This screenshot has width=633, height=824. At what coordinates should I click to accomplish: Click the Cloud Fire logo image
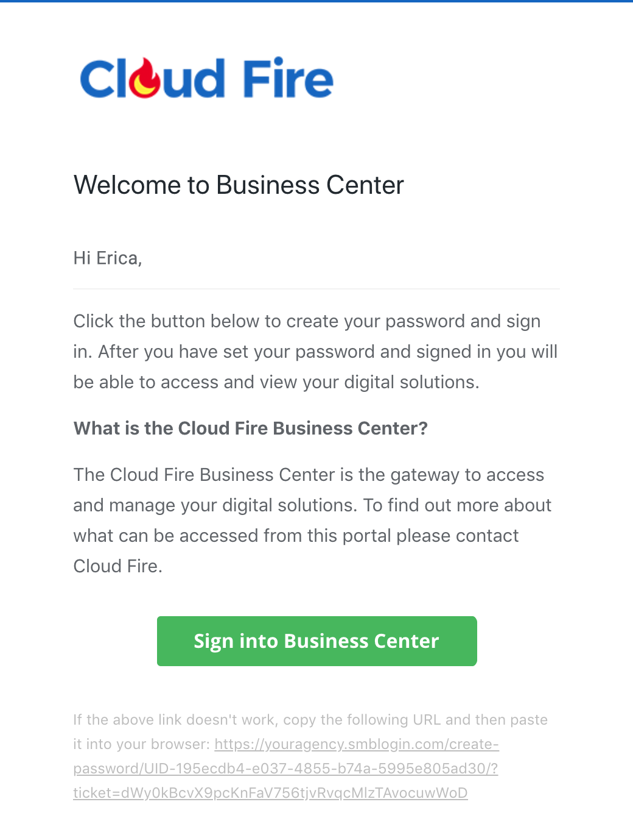(x=206, y=78)
